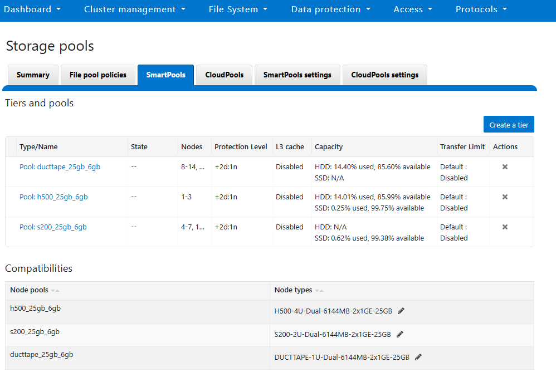Click ducttape pool's L3 cache Disabled value
Image resolution: width=556 pixels, height=377 pixels.
[x=290, y=167]
